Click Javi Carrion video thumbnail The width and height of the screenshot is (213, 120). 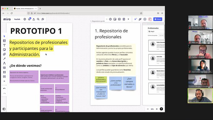tap(200, 96)
